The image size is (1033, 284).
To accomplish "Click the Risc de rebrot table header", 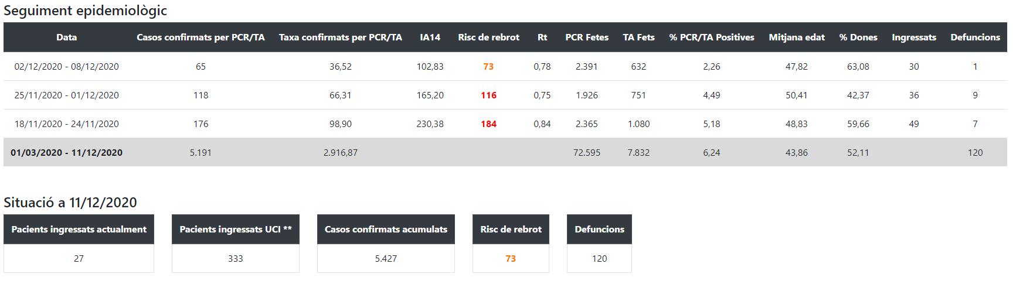I will click(488, 37).
